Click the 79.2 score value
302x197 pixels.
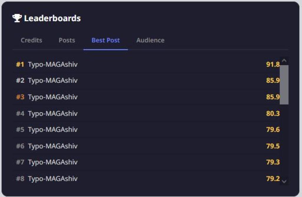click(273, 179)
